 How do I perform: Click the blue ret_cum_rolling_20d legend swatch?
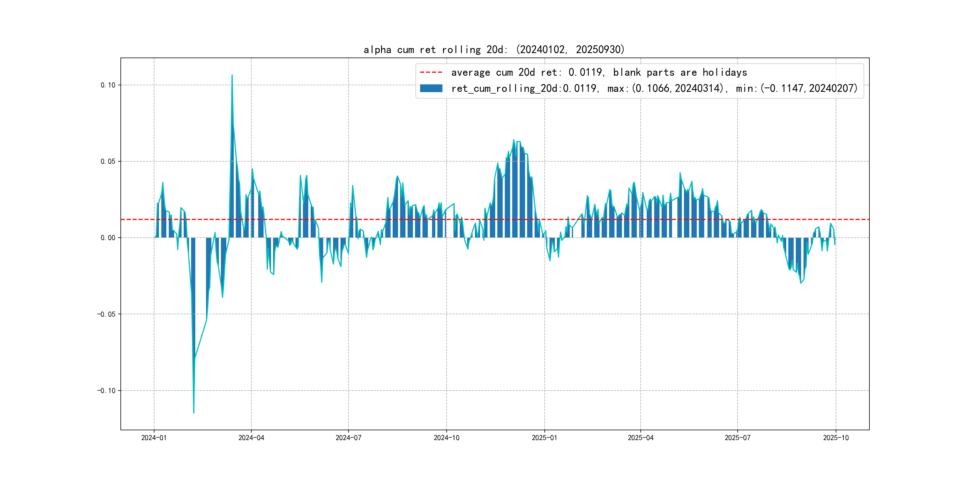[431, 88]
